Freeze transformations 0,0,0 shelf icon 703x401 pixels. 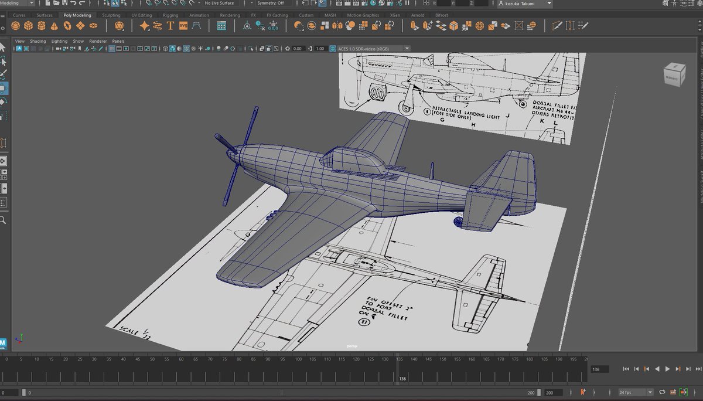(x=273, y=26)
